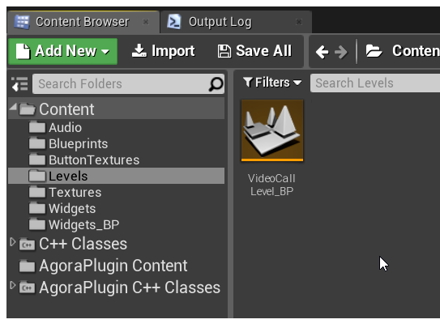Toggle the sources panel list icon
440x328 pixels.
click(19, 84)
